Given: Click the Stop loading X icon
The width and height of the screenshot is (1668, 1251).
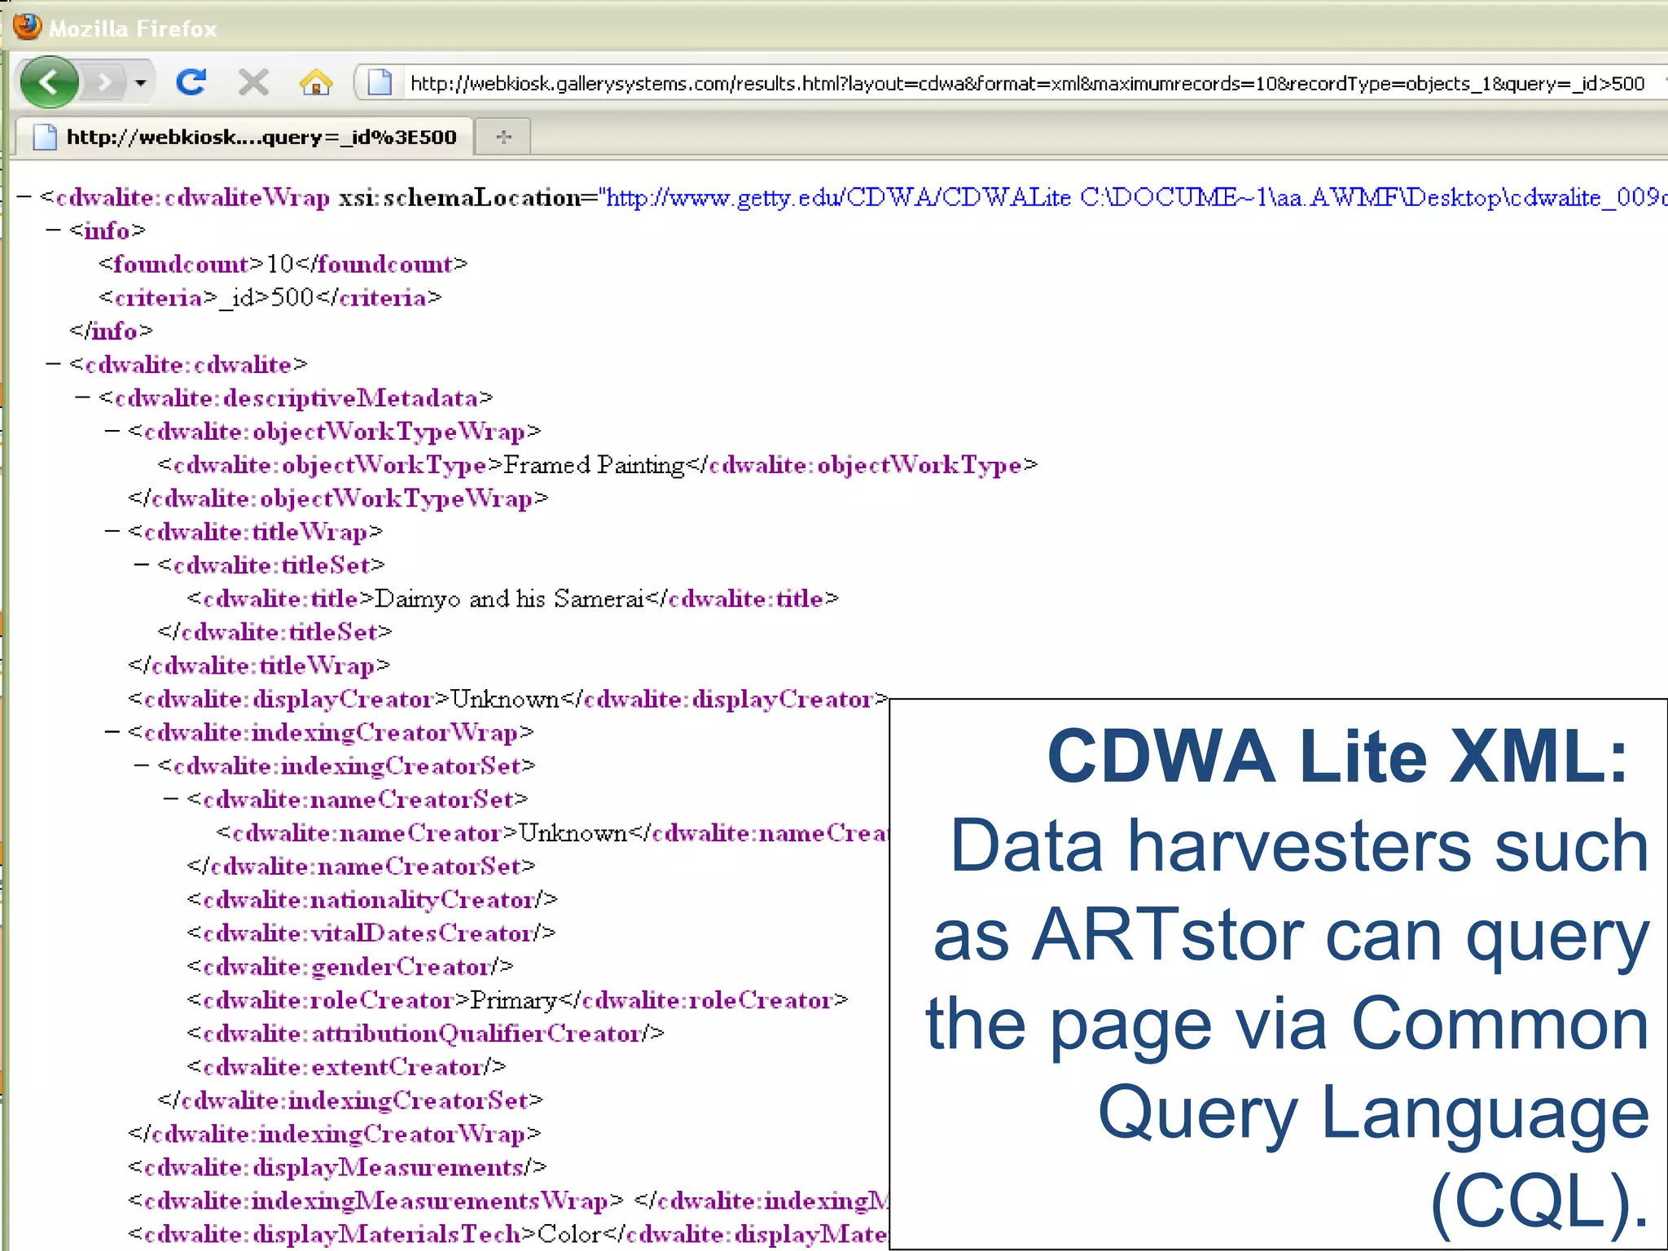Looking at the screenshot, I should tap(253, 82).
